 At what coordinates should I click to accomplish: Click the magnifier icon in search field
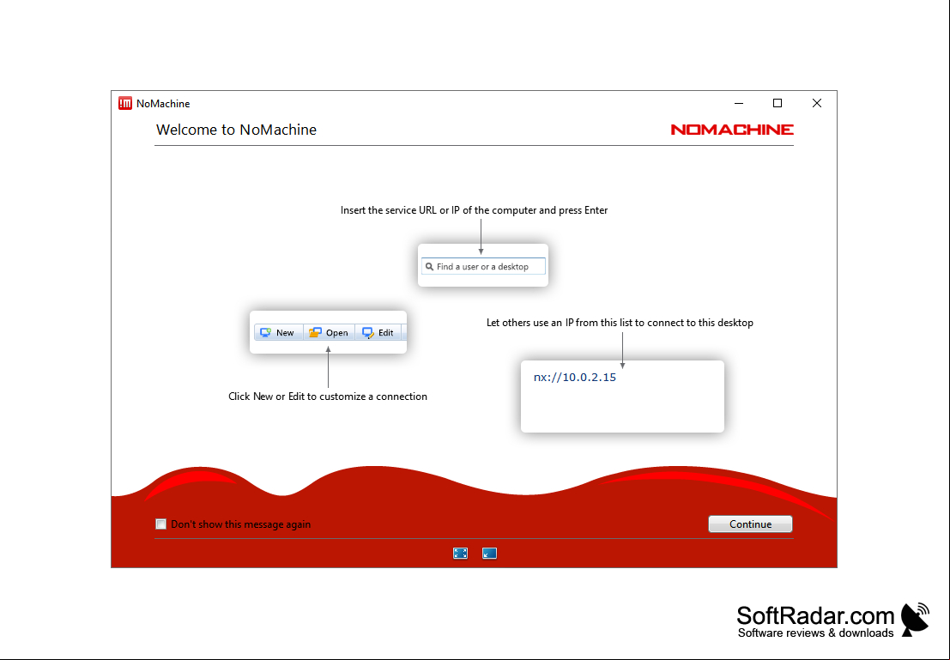[x=430, y=267]
